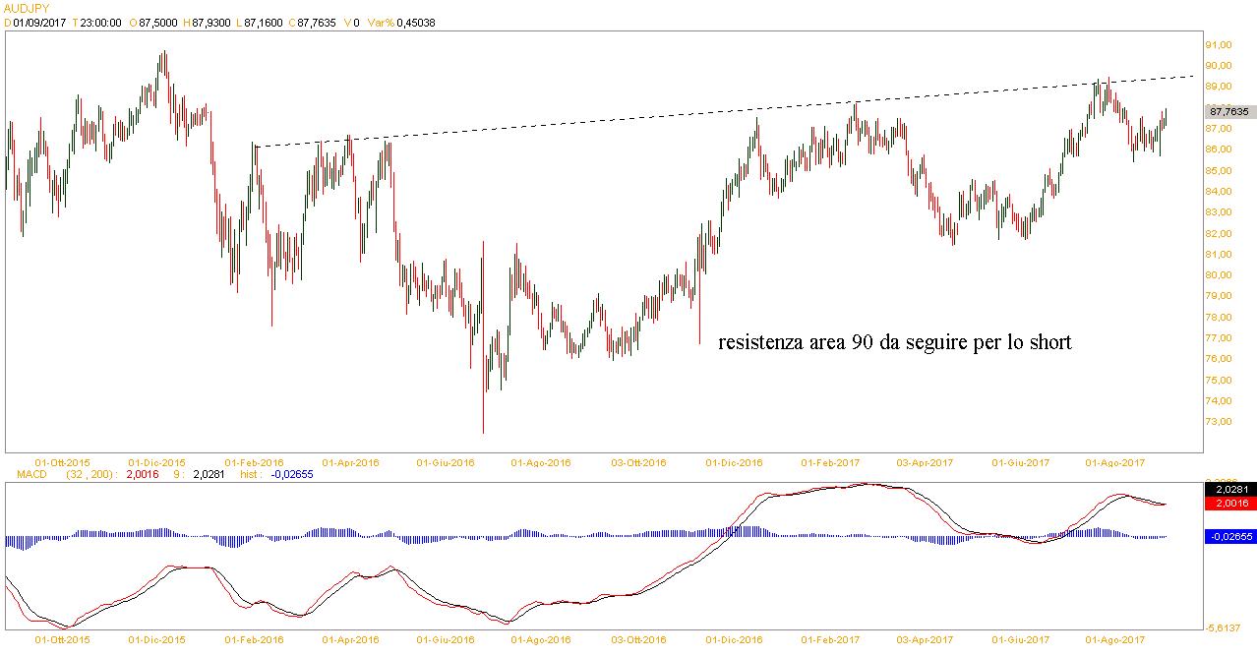This screenshot has height=657, width=1257.
Task: Click the hist label in MACD header
Action: [x=252, y=473]
